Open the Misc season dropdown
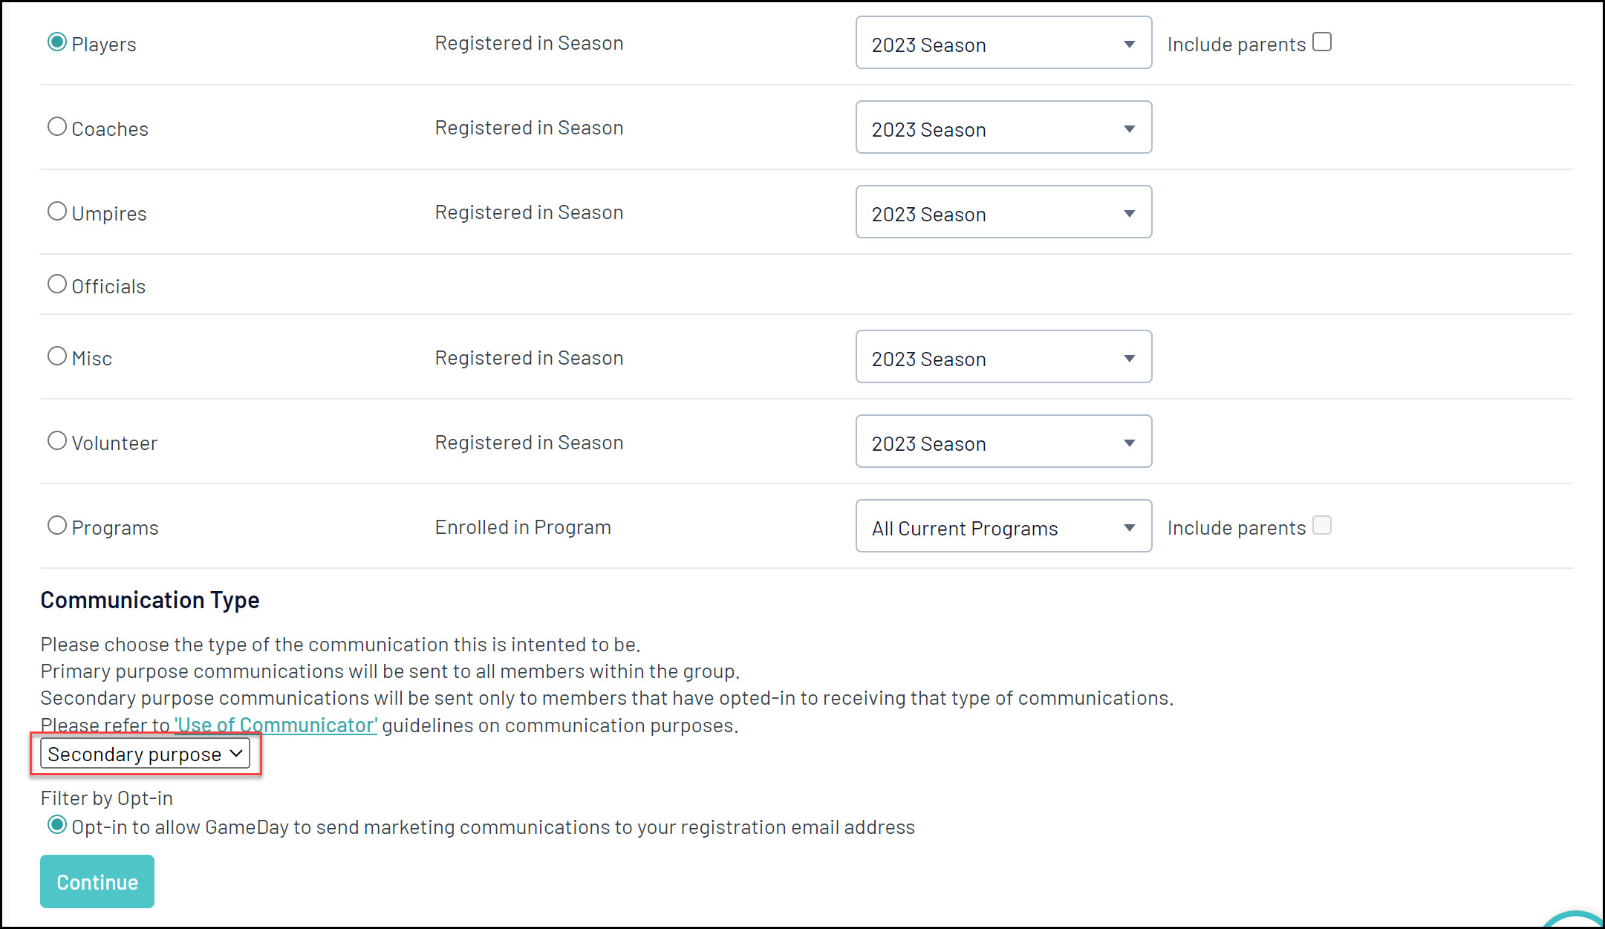Image resolution: width=1605 pixels, height=929 pixels. click(1003, 357)
